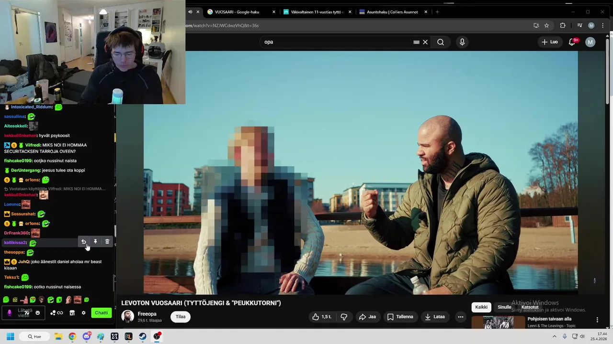This screenshot has height=344, width=613.
Task: Open File Explorer from taskbar
Action: (x=58, y=336)
